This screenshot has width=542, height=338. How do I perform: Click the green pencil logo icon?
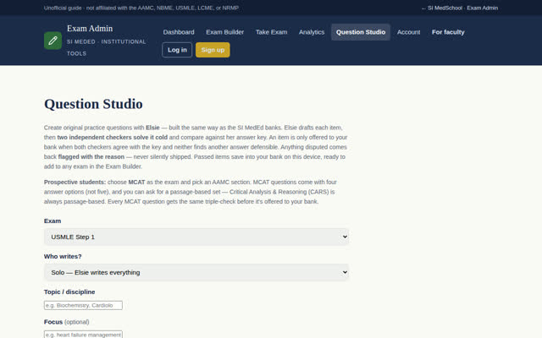point(53,41)
